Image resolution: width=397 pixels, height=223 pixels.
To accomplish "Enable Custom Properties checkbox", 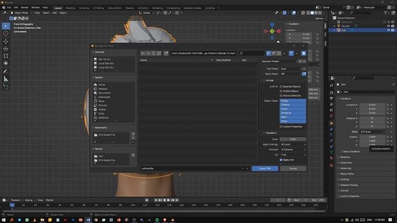I will point(281,126).
